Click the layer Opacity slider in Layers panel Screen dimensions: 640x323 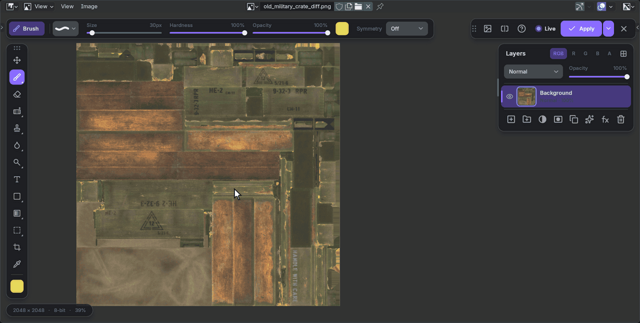coord(598,77)
